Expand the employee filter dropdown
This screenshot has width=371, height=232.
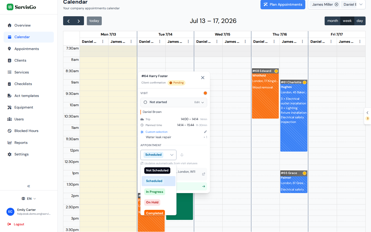(x=361, y=4)
